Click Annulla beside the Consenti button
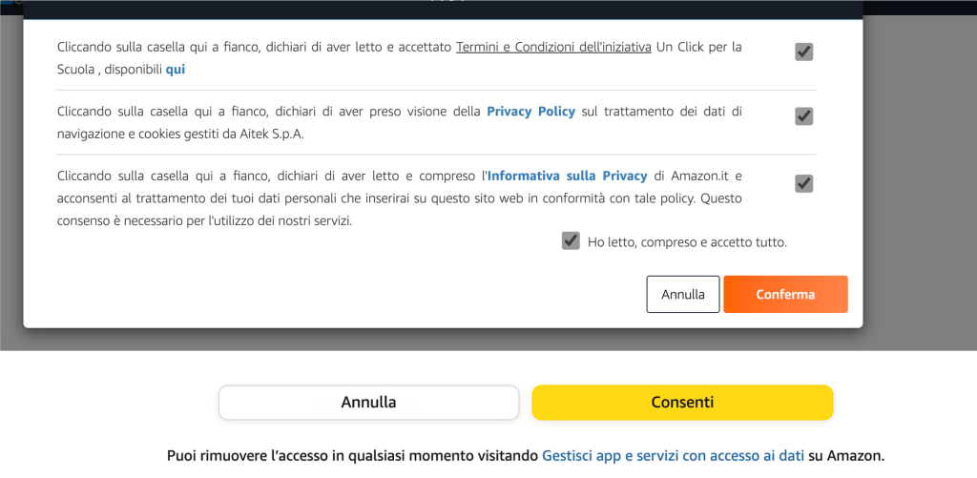The image size is (977, 478). coord(368,403)
